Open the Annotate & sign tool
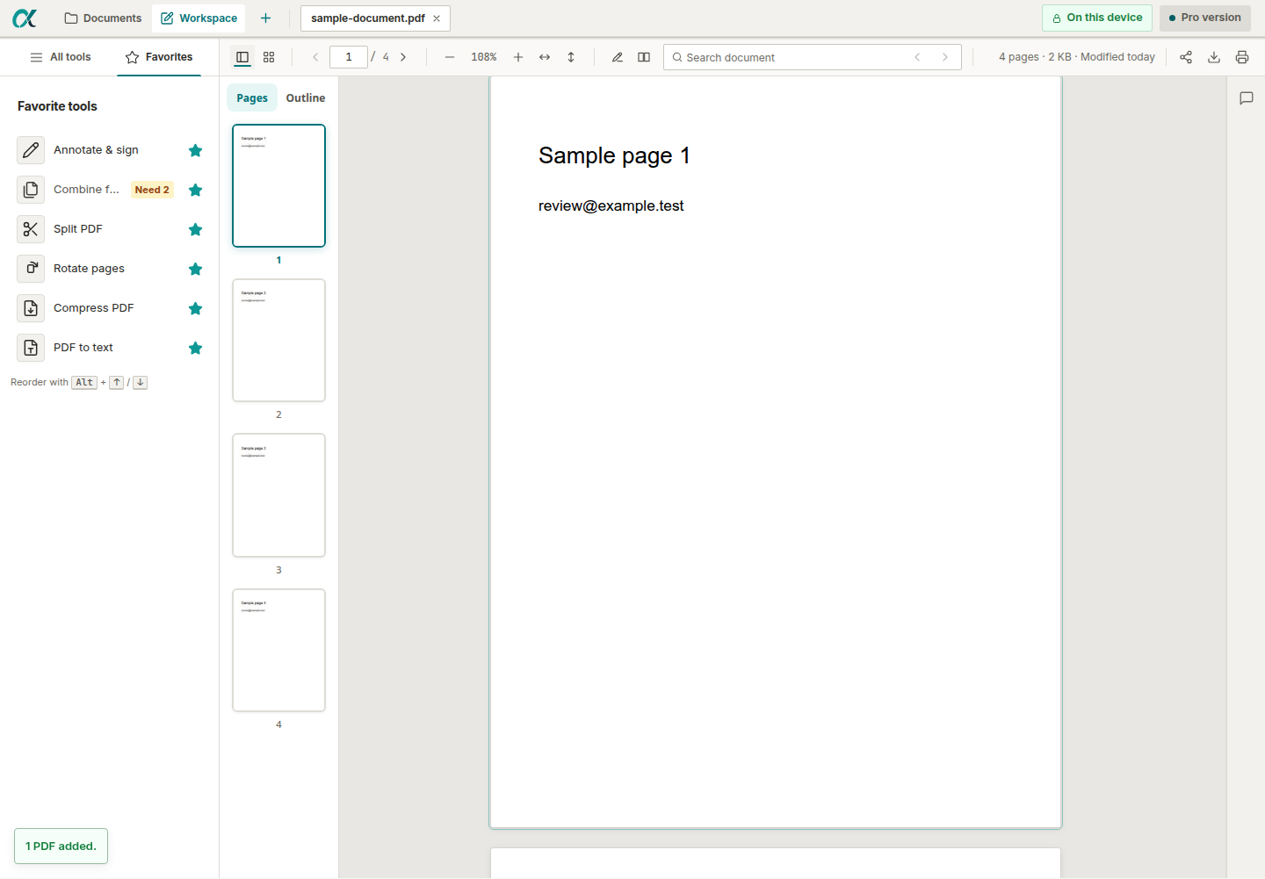Viewport: 1265px width, 879px height. point(96,150)
